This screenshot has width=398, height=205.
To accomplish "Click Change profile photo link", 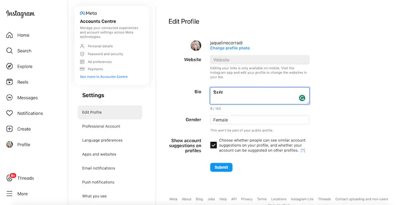I will [x=230, y=48].
